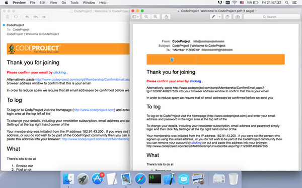
Task: Click the markup pen highlight button
Action: pyautogui.click(x=213, y=17)
